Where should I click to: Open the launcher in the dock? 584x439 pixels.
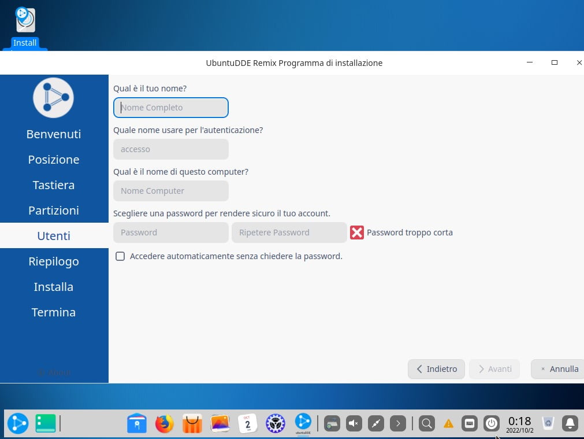[x=18, y=424]
